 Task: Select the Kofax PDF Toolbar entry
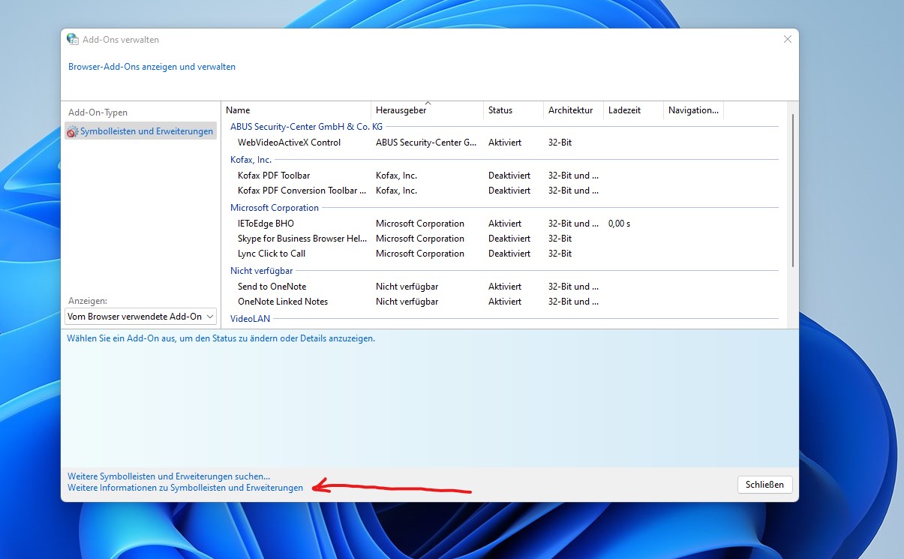274,176
